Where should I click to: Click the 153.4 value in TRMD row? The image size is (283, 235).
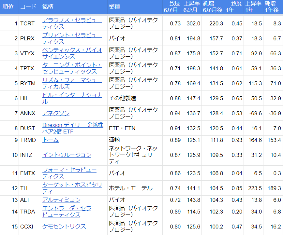(274, 140)
